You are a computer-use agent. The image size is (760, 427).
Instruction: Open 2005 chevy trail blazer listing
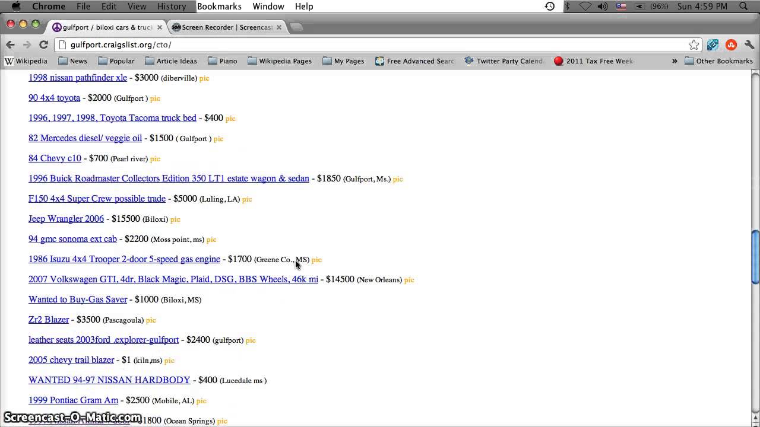pos(71,360)
